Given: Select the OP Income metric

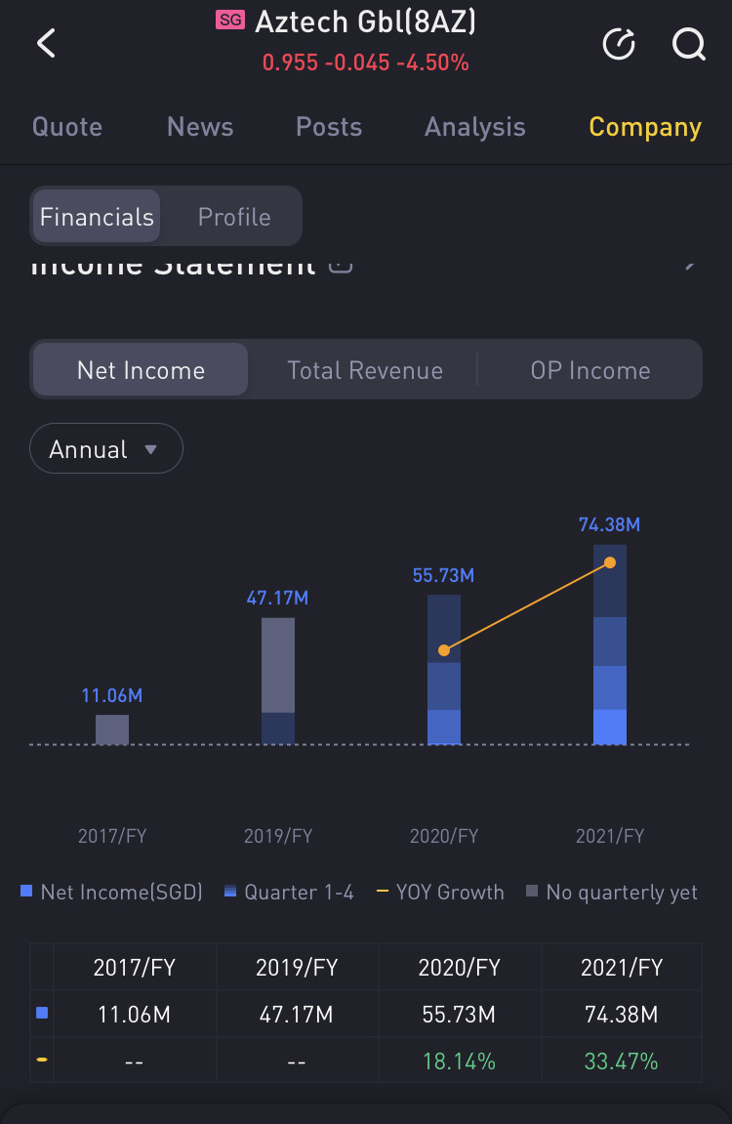Looking at the screenshot, I should point(590,370).
